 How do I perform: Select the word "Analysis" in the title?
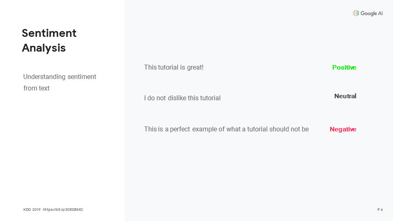pos(44,48)
